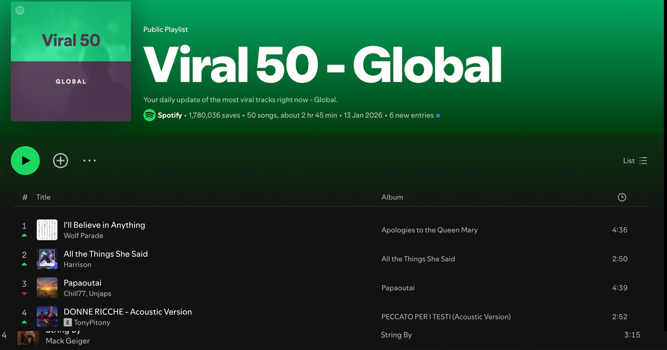This screenshot has height=350, width=667.
Task: Open the three-dots more options menu
Action: point(89,161)
